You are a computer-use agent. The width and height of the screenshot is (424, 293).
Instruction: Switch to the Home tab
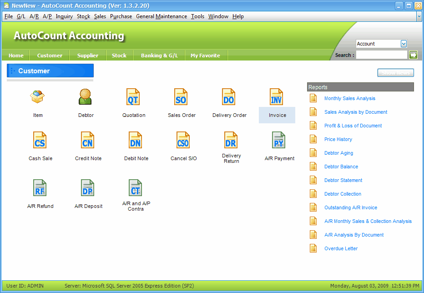tap(16, 56)
